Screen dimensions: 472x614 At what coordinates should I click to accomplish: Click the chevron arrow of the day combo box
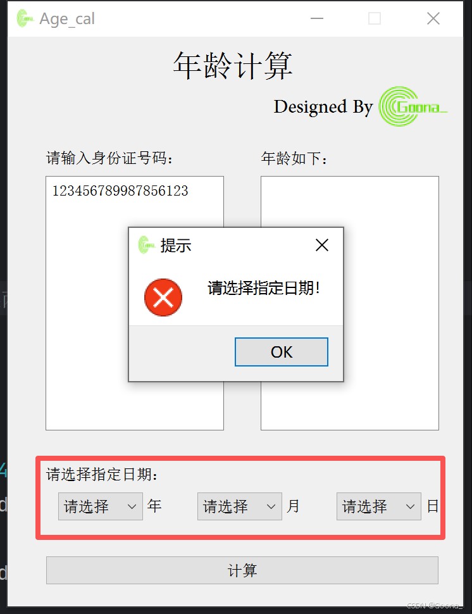click(410, 506)
